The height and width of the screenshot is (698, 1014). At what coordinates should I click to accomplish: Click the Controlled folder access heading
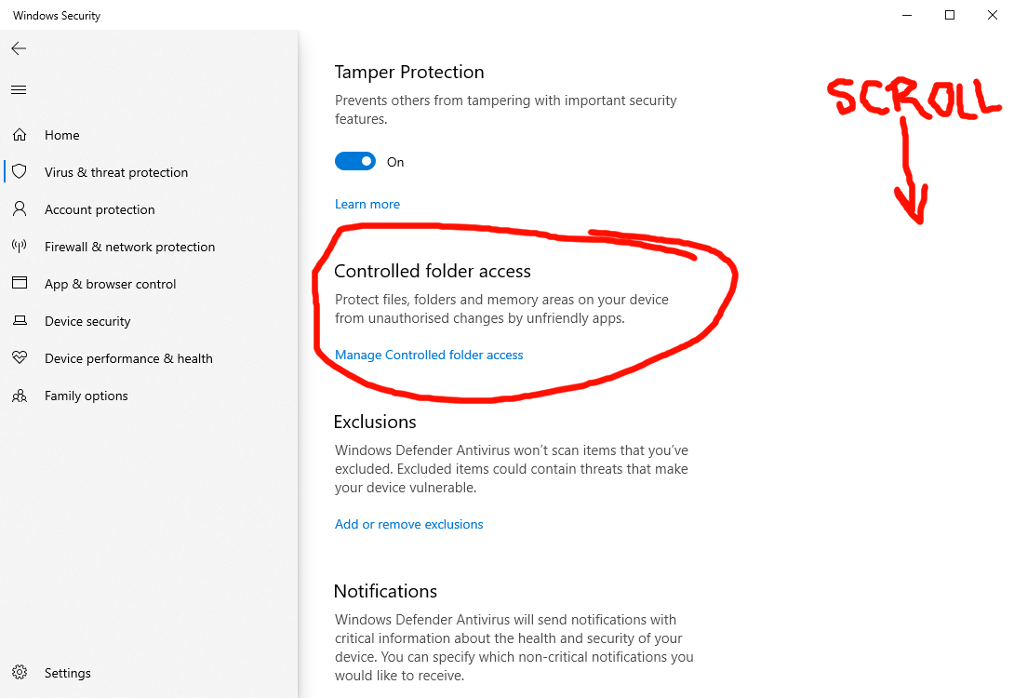pyautogui.click(x=433, y=271)
